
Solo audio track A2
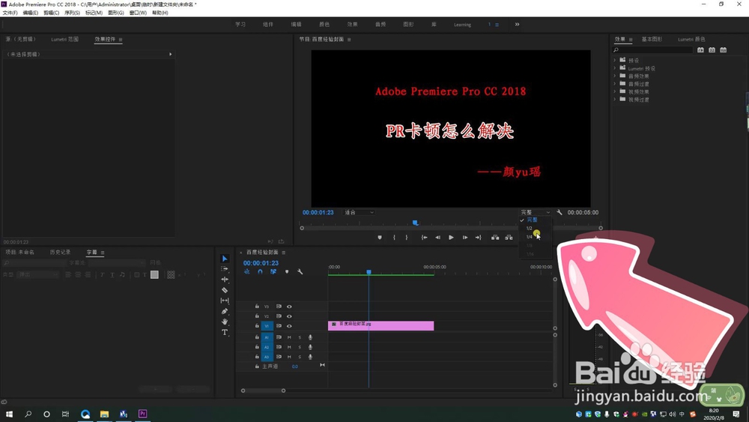pos(300,347)
